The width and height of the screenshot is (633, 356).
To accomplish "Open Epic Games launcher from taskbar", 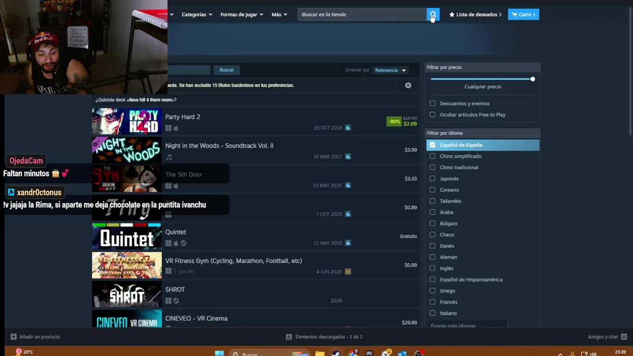I will [369, 353].
